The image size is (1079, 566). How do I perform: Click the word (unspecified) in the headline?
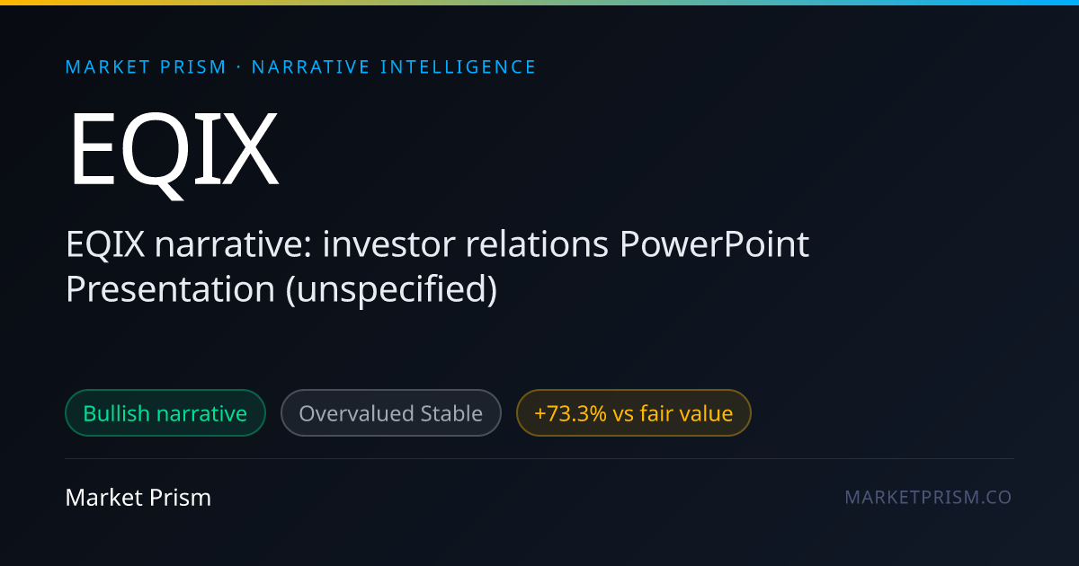391,290
